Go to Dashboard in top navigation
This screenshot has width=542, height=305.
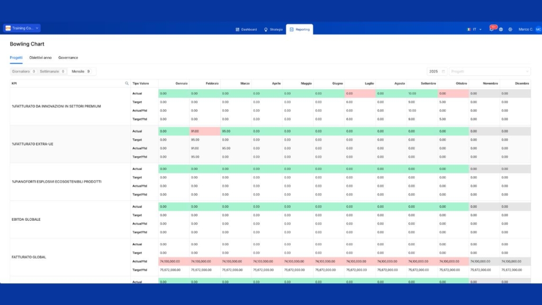(246, 30)
